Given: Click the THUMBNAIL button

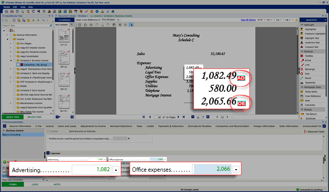Looking at the screenshot, I should 64,20.
